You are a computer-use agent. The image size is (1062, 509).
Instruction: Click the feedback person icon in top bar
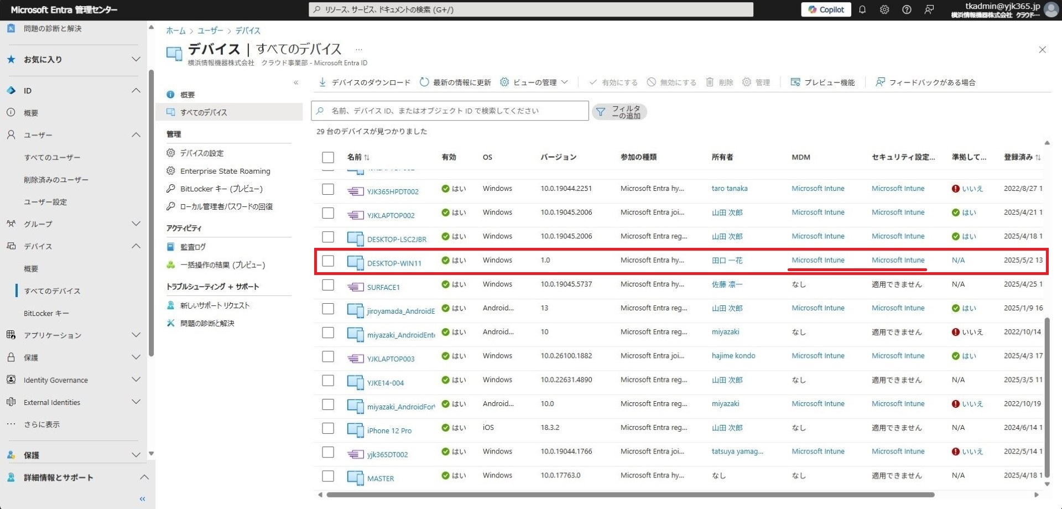pos(929,9)
